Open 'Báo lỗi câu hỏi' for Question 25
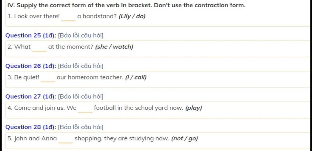This screenshot has height=151, width=312. [81, 35]
